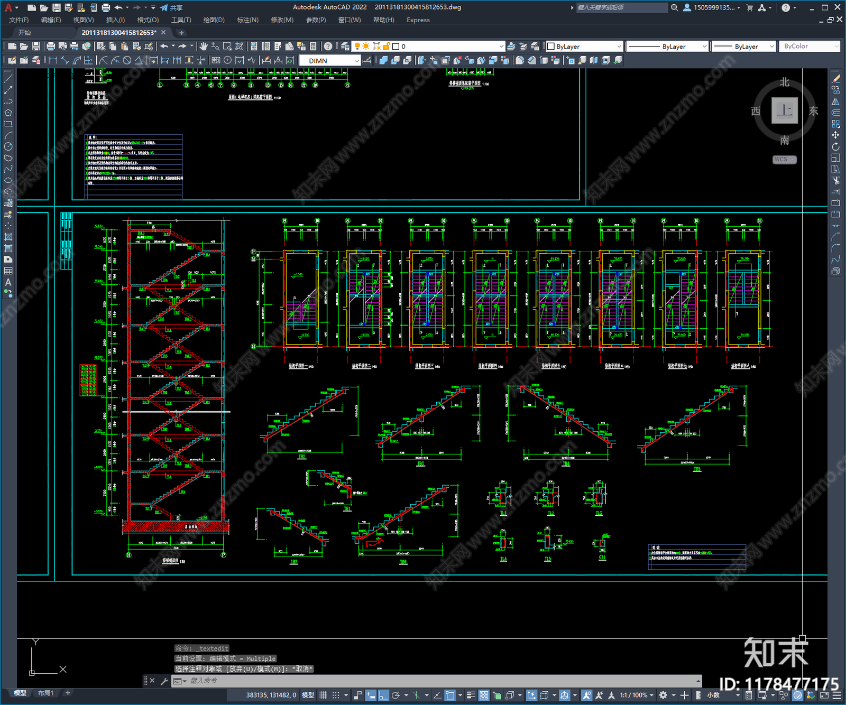
Task: Select the Circle draw tool
Action: (x=8, y=146)
